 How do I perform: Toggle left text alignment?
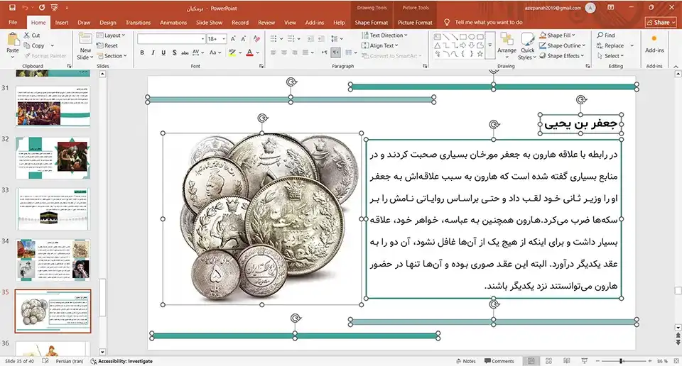tap(273, 52)
